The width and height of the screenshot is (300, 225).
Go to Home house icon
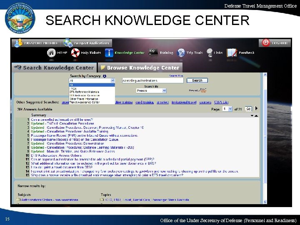click(51, 53)
